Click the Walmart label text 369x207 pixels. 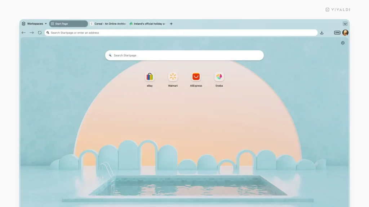(x=173, y=86)
